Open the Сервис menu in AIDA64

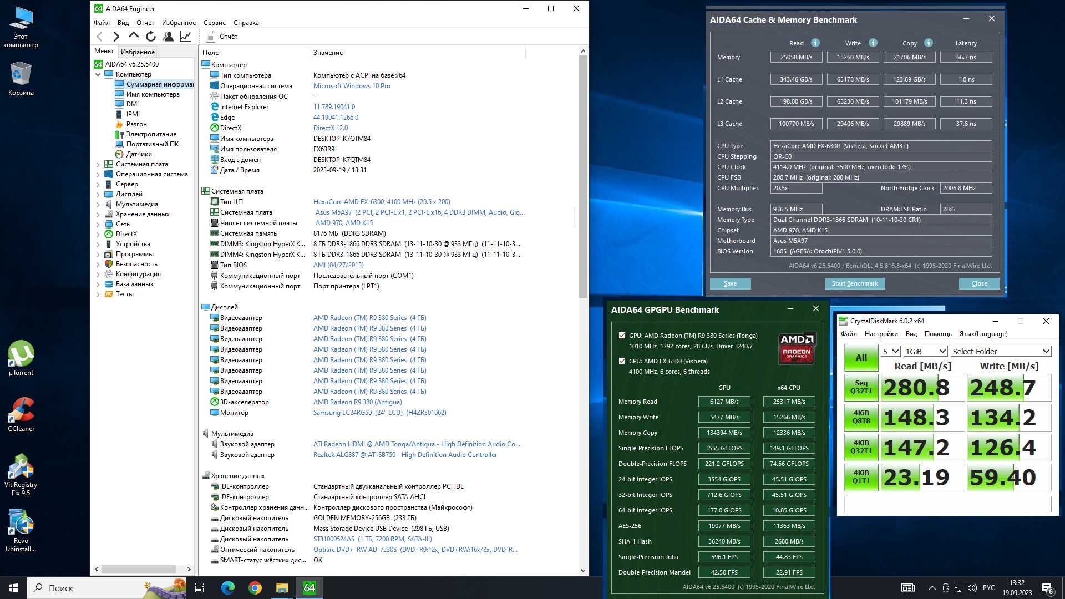[x=215, y=23]
